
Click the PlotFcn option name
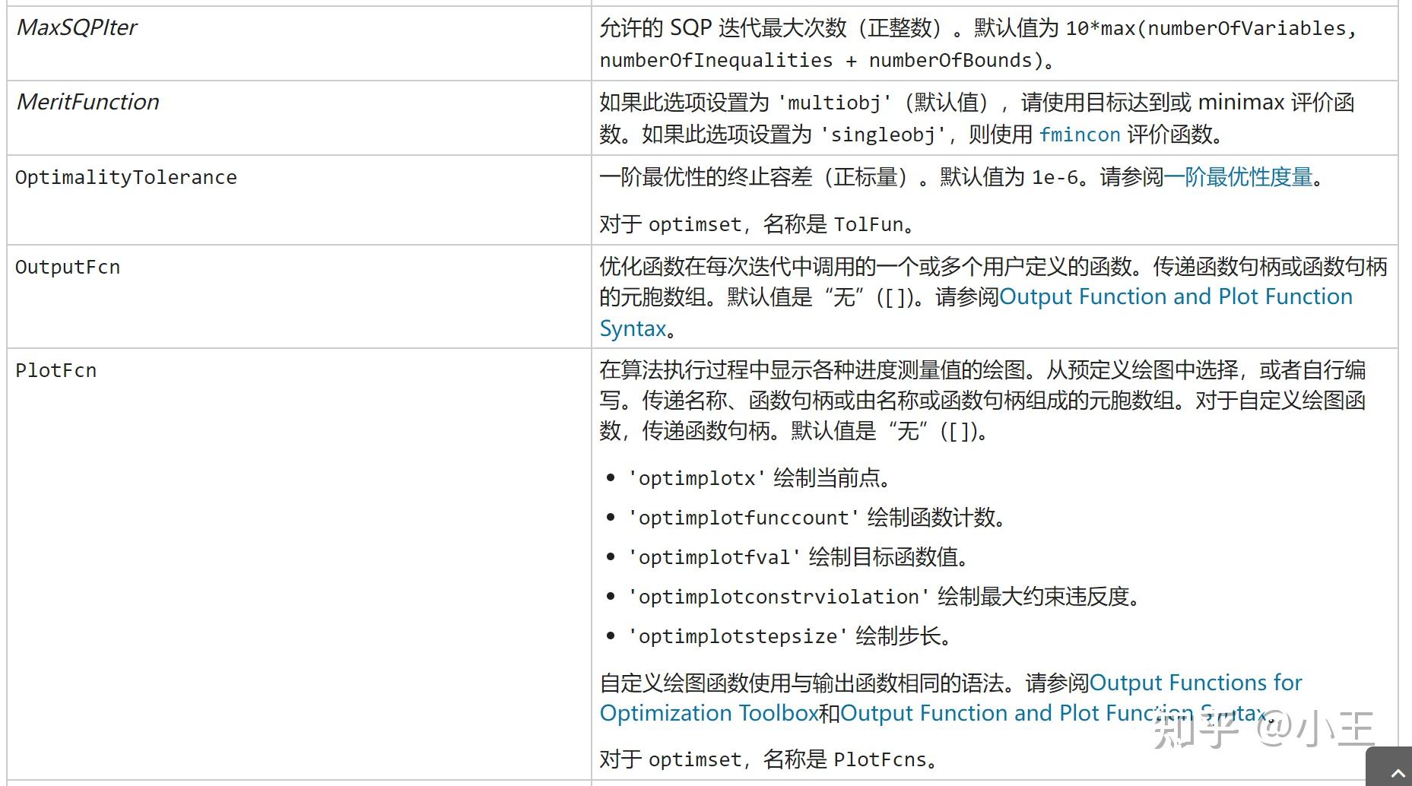coord(56,370)
